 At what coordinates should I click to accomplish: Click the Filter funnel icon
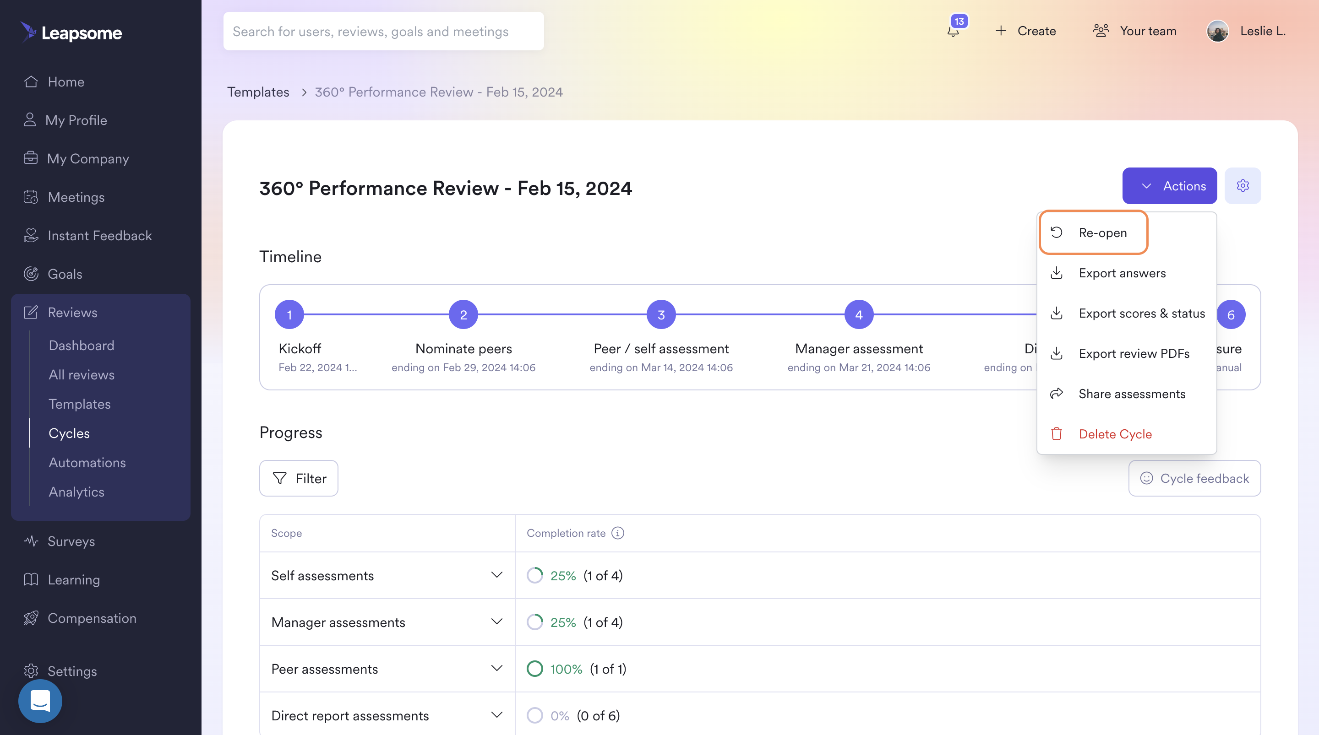pyautogui.click(x=279, y=478)
